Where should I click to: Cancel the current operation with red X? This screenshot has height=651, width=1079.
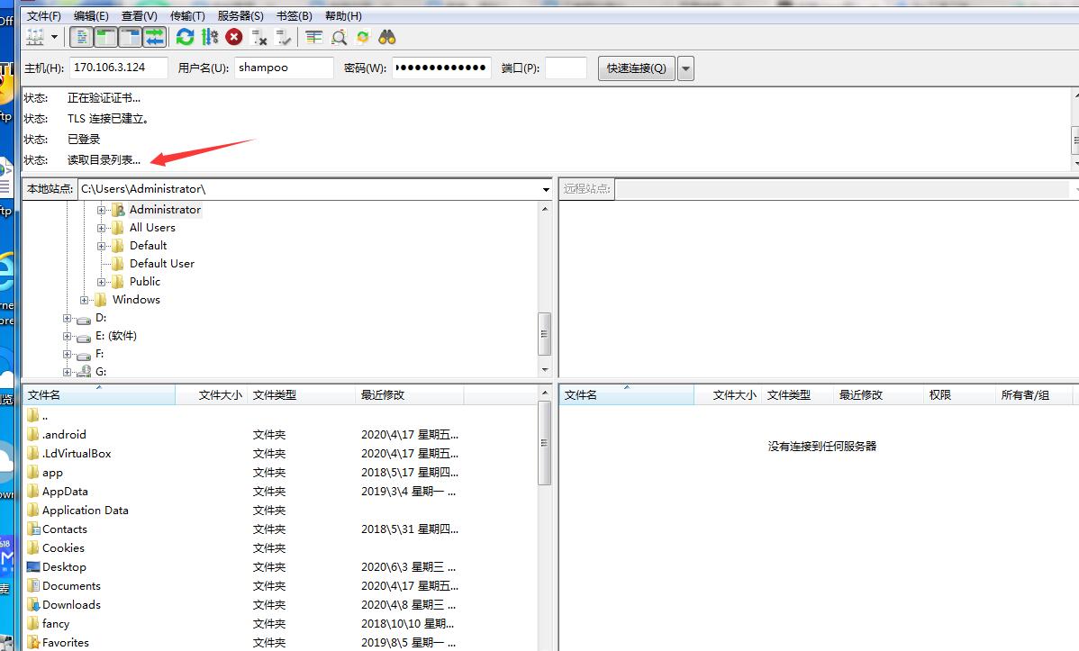(x=234, y=37)
